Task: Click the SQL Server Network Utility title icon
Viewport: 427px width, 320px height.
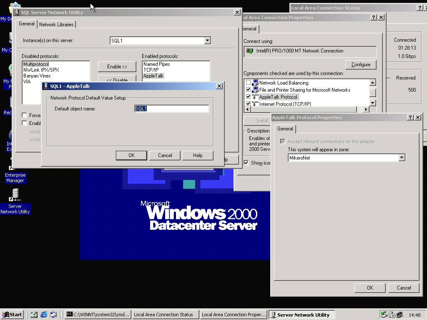Action: [x=17, y=12]
